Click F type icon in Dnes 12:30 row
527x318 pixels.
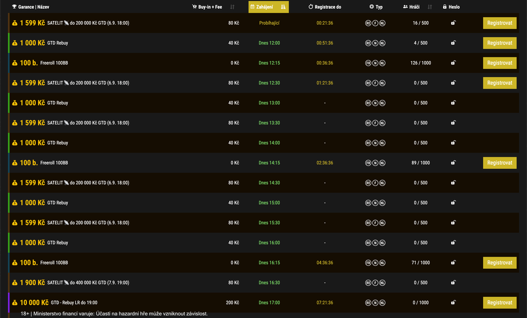(x=375, y=83)
